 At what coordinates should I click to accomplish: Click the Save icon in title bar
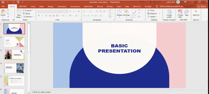tap(3, 2)
